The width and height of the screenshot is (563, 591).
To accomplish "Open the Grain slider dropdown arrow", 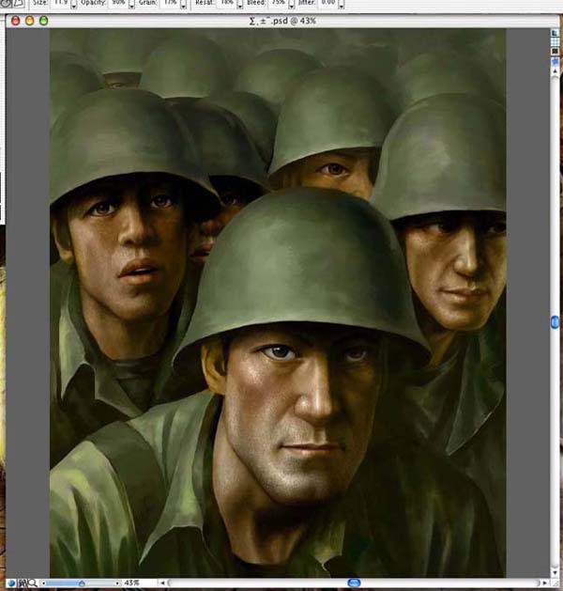I will click(x=183, y=5).
